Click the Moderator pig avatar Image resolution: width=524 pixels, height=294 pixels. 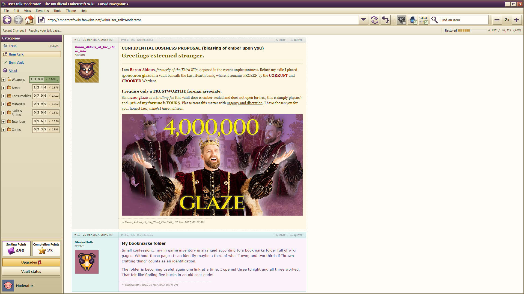pyautogui.click(x=8, y=286)
